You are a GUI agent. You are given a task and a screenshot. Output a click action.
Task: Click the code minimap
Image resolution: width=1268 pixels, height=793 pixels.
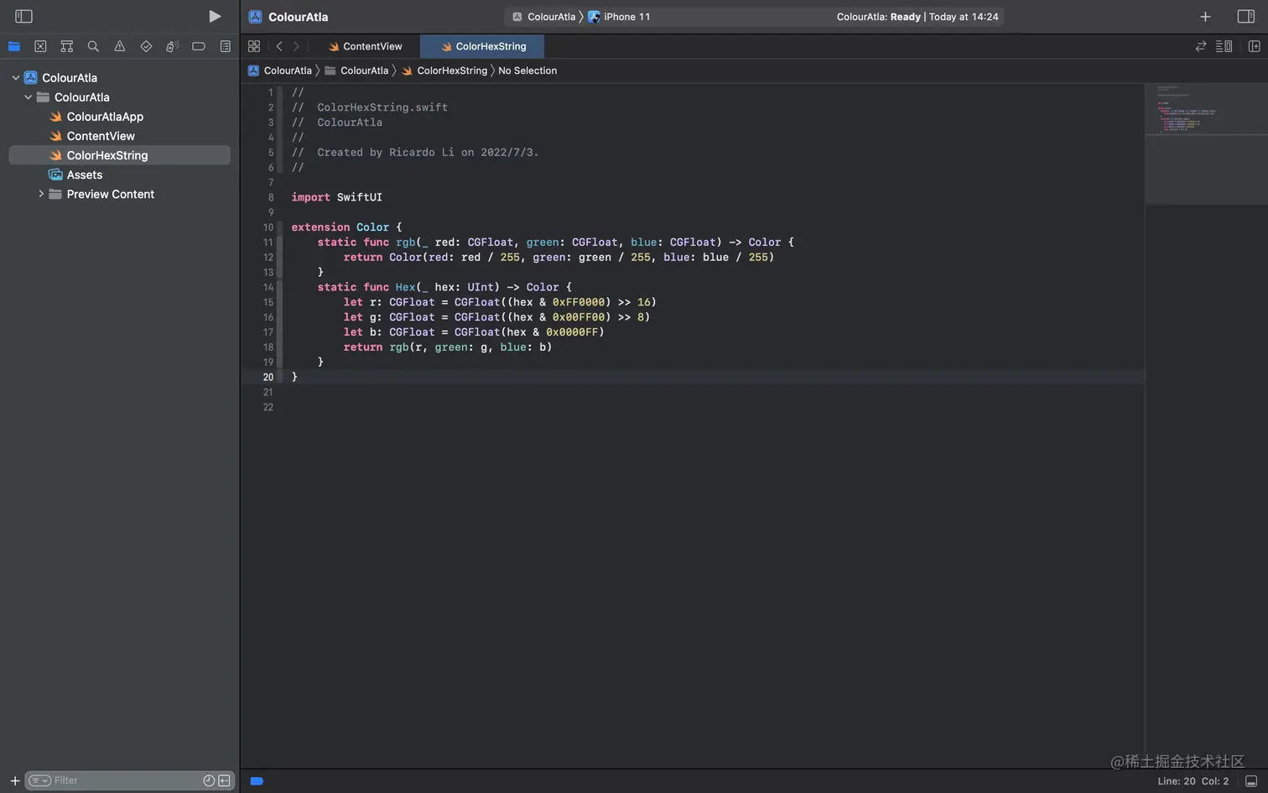click(x=1206, y=143)
